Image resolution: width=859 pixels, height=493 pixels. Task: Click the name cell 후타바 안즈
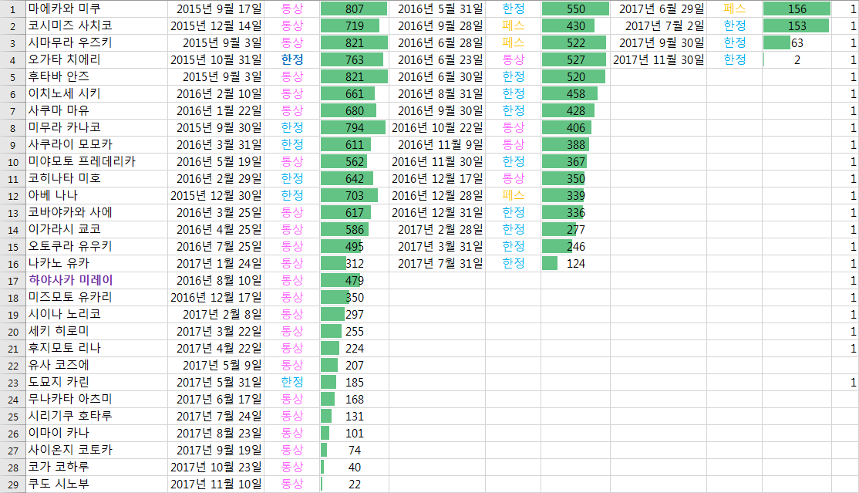pos(96,77)
